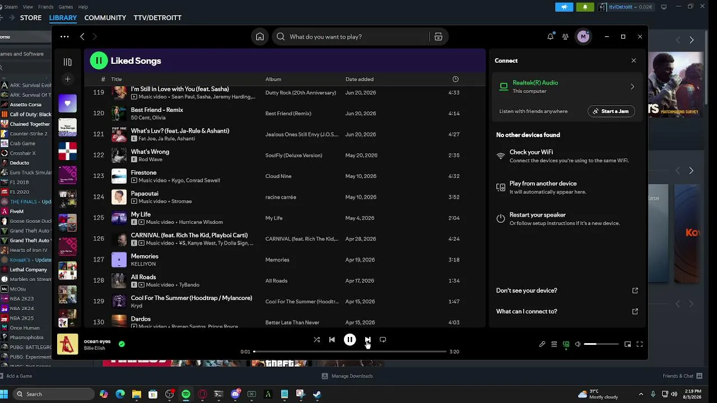Open Steam notifications green bell
This screenshot has width=717, height=403.
coord(585,7)
